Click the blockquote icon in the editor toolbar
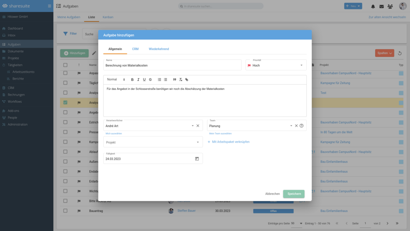410x231 pixels. click(175, 80)
